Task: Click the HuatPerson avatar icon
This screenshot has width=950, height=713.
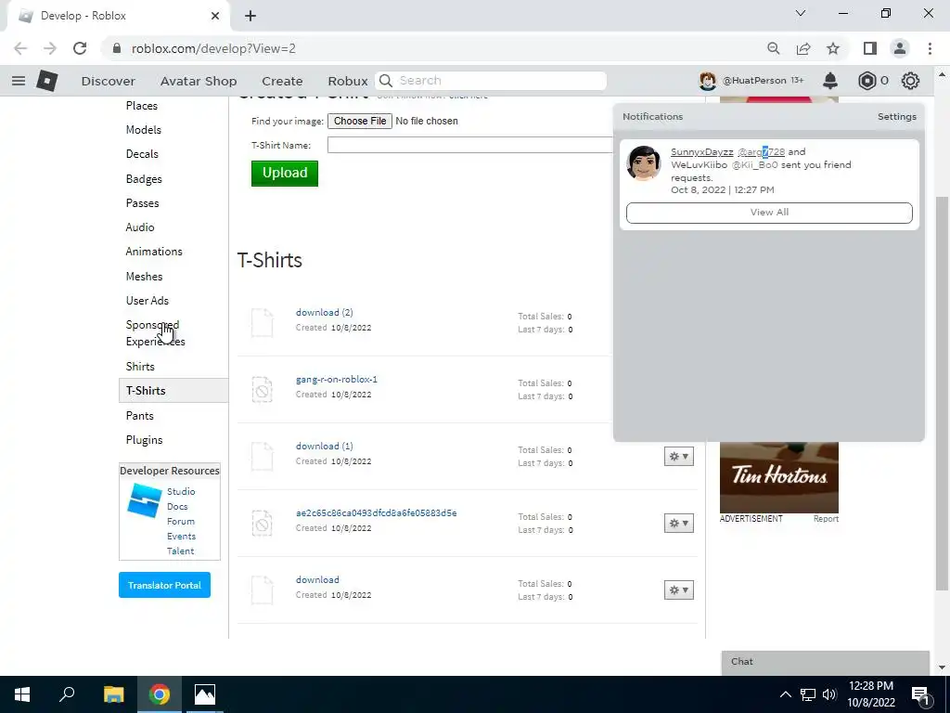Action: tap(707, 81)
